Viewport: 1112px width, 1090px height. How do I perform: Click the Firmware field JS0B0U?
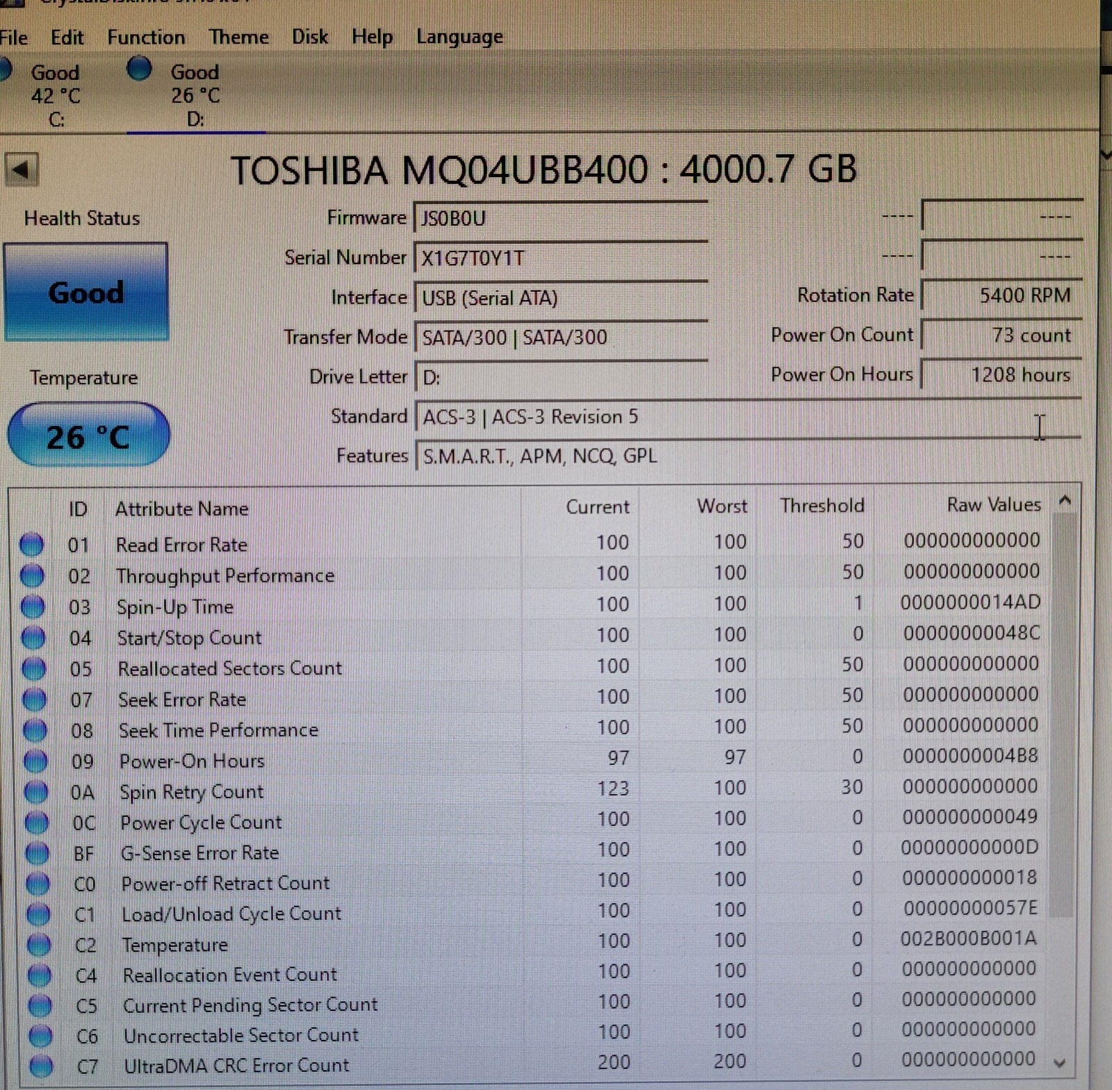point(561,217)
